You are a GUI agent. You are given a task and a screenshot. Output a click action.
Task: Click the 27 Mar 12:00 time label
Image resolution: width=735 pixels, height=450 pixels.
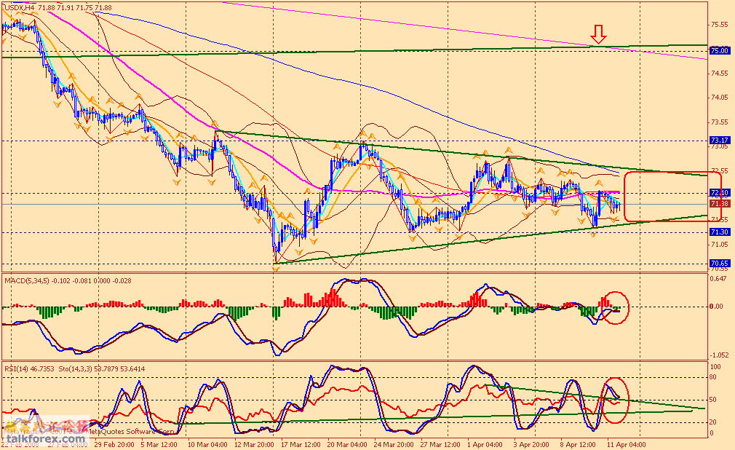(x=440, y=444)
